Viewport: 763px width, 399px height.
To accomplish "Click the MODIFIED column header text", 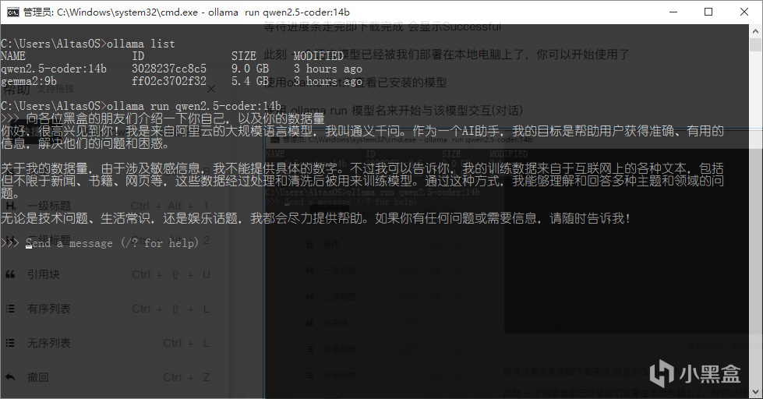I will (318, 56).
